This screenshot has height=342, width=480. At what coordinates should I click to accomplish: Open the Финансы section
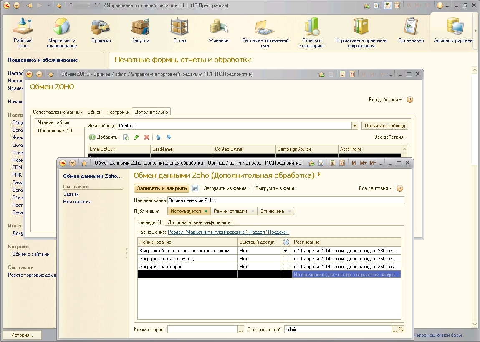(x=219, y=30)
